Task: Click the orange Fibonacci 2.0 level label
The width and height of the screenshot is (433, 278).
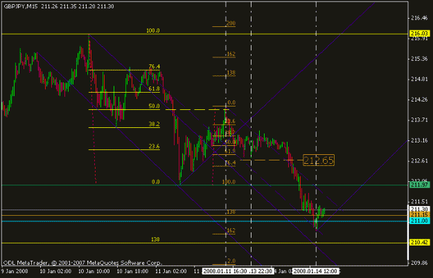Action: click(231, 261)
